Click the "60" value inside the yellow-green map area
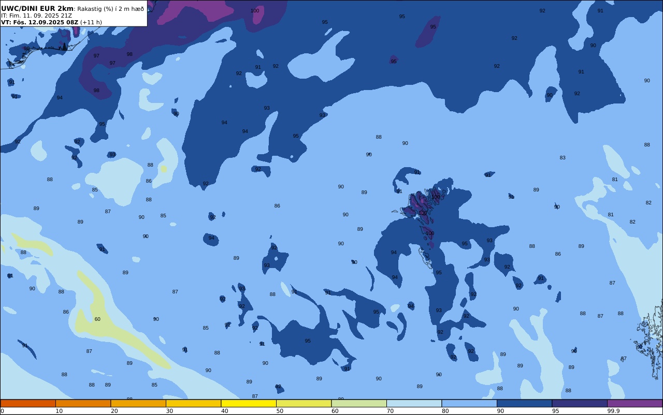Image resolution: width=663 pixels, height=415 pixels. 97,319
